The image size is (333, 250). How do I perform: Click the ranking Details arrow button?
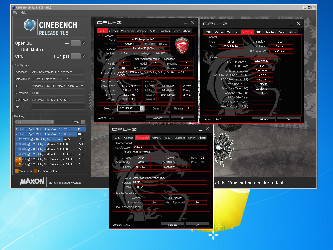pyautogui.click(x=83, y=122)
